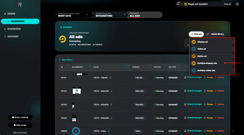Open the notifications bell icon
244x135 pixels.
(178, 4)
